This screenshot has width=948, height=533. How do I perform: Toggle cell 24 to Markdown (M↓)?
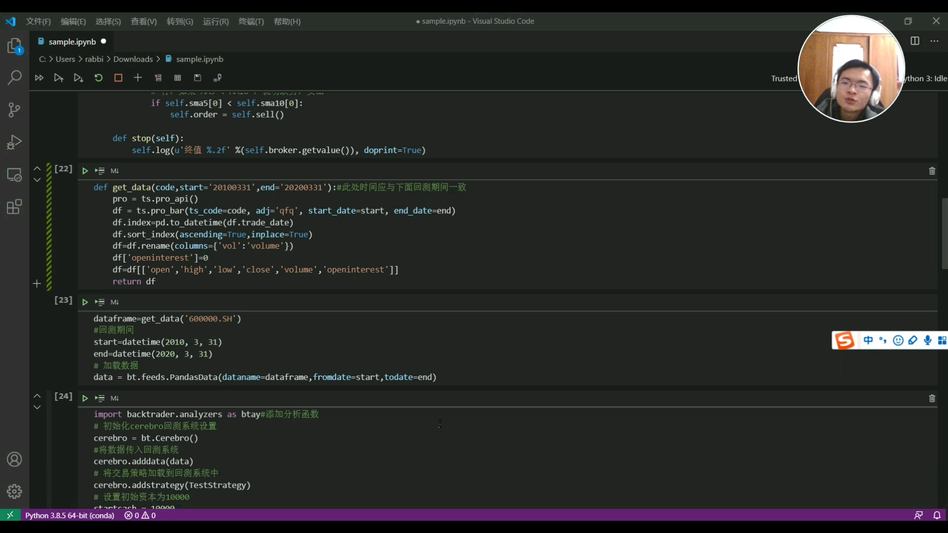(x=115, y=398)
